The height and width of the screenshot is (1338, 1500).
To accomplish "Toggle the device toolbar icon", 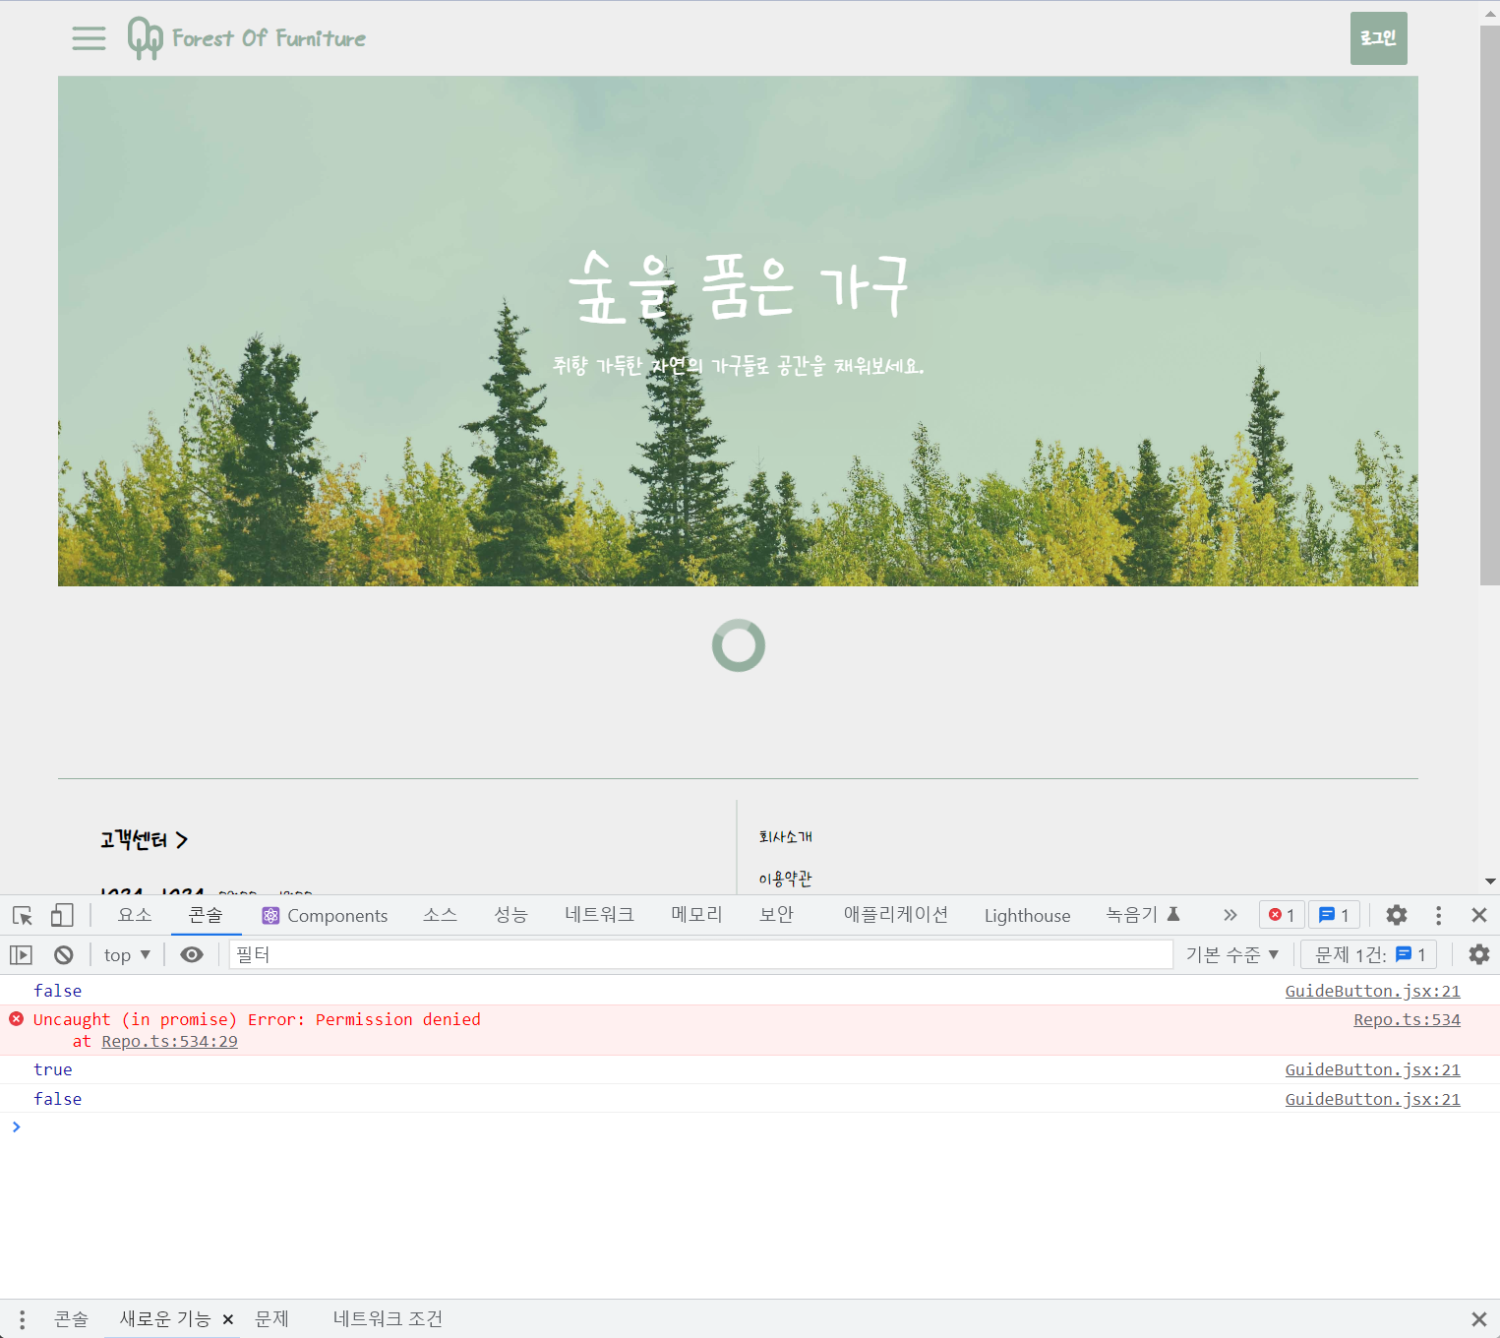I will pyautogui.click(x=62, y=915).
